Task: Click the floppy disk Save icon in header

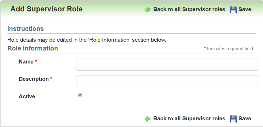Action: [x=233, y=10]
